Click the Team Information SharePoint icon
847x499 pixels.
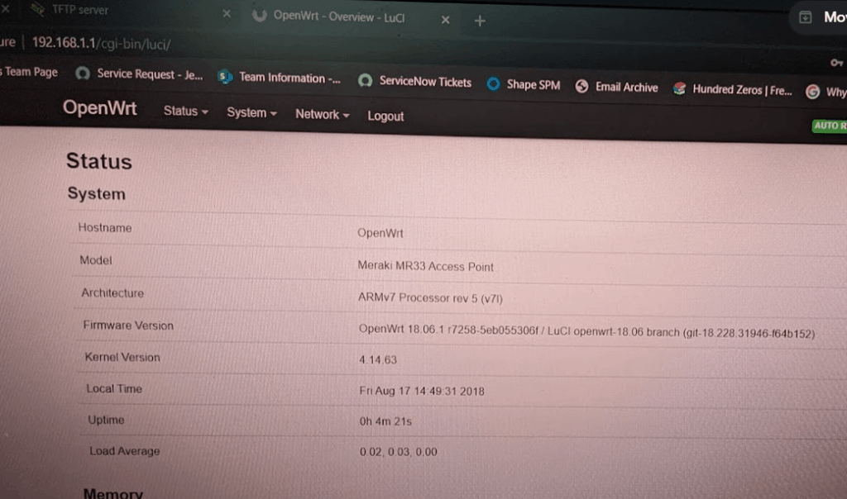coord(224,77)
